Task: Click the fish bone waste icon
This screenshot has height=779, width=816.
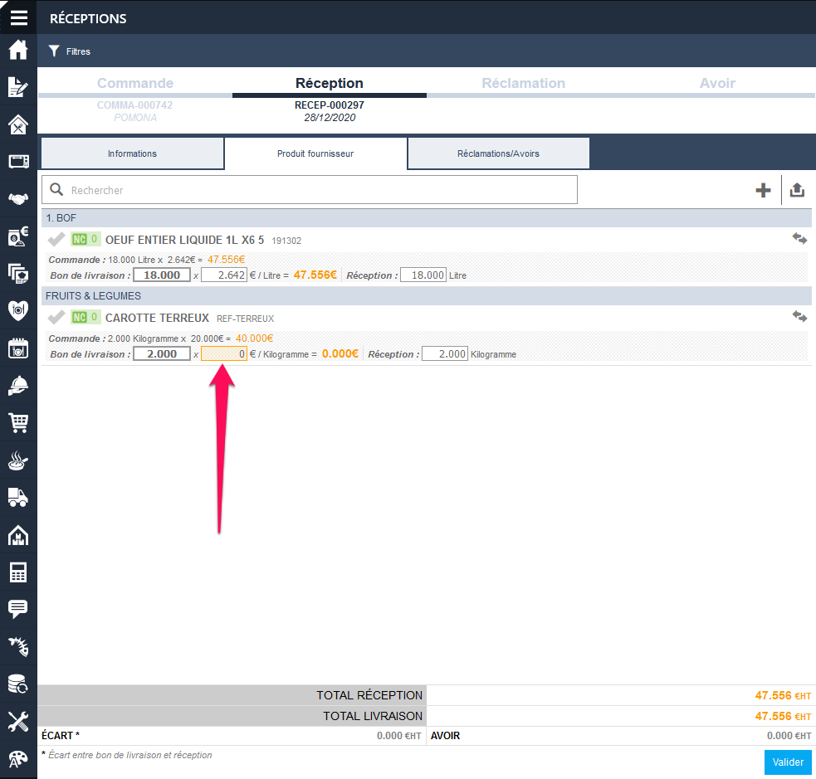Action: [18, 645]
